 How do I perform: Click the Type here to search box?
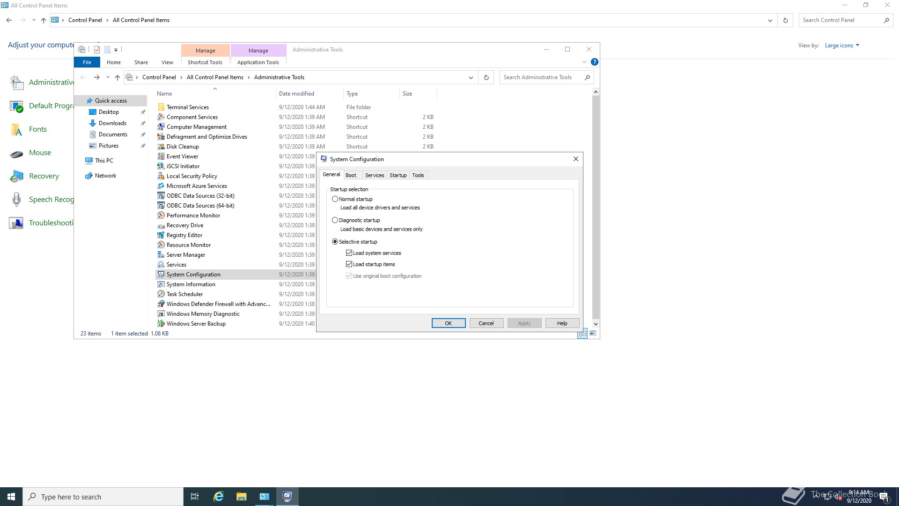point(103,497)
